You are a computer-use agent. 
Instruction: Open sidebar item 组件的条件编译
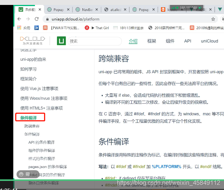click(x=42, y=151)
